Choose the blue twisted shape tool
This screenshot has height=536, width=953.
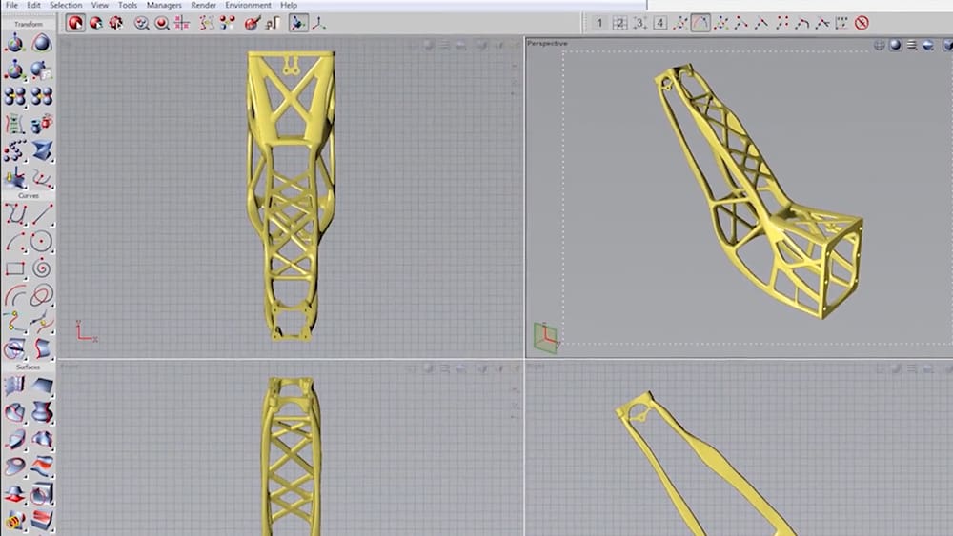tap(41, 151)
